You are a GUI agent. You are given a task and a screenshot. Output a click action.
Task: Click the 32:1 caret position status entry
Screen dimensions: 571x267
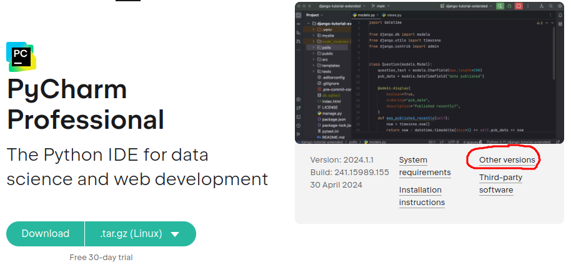[432, 142]
